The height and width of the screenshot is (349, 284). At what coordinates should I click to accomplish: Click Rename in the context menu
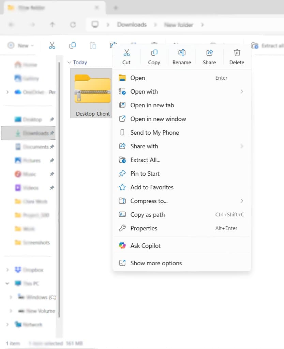[x=182, y=57]
